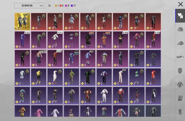Image resolution: width=185 pixels, height=121 pixels.
Task: Select the pink coat in bottom row
Action: (x=39, y=111)
